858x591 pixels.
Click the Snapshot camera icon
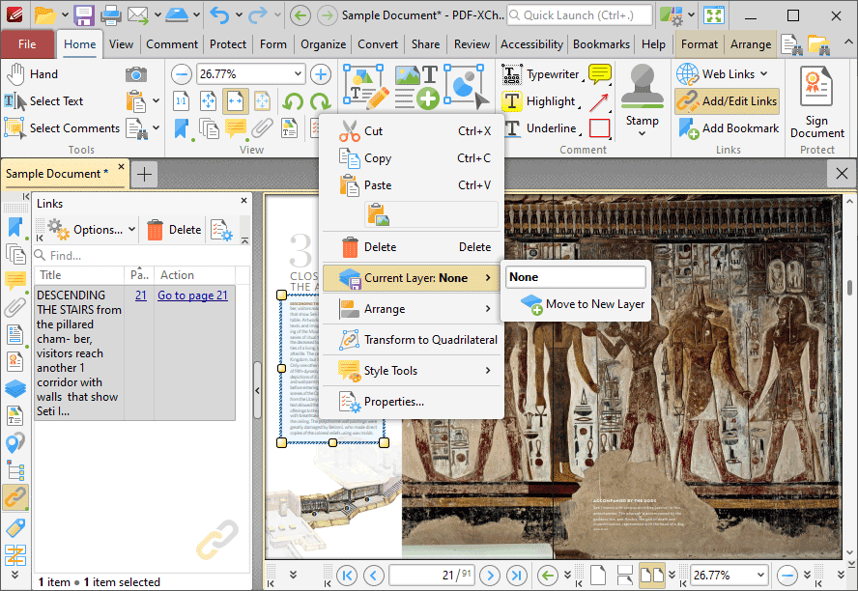click(x=135, y=74)
